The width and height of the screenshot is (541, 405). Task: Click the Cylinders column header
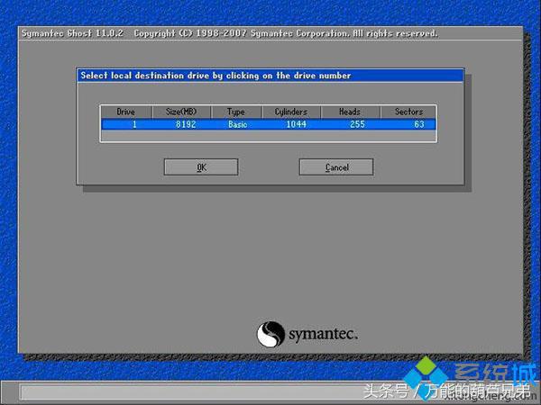point(291,112)
